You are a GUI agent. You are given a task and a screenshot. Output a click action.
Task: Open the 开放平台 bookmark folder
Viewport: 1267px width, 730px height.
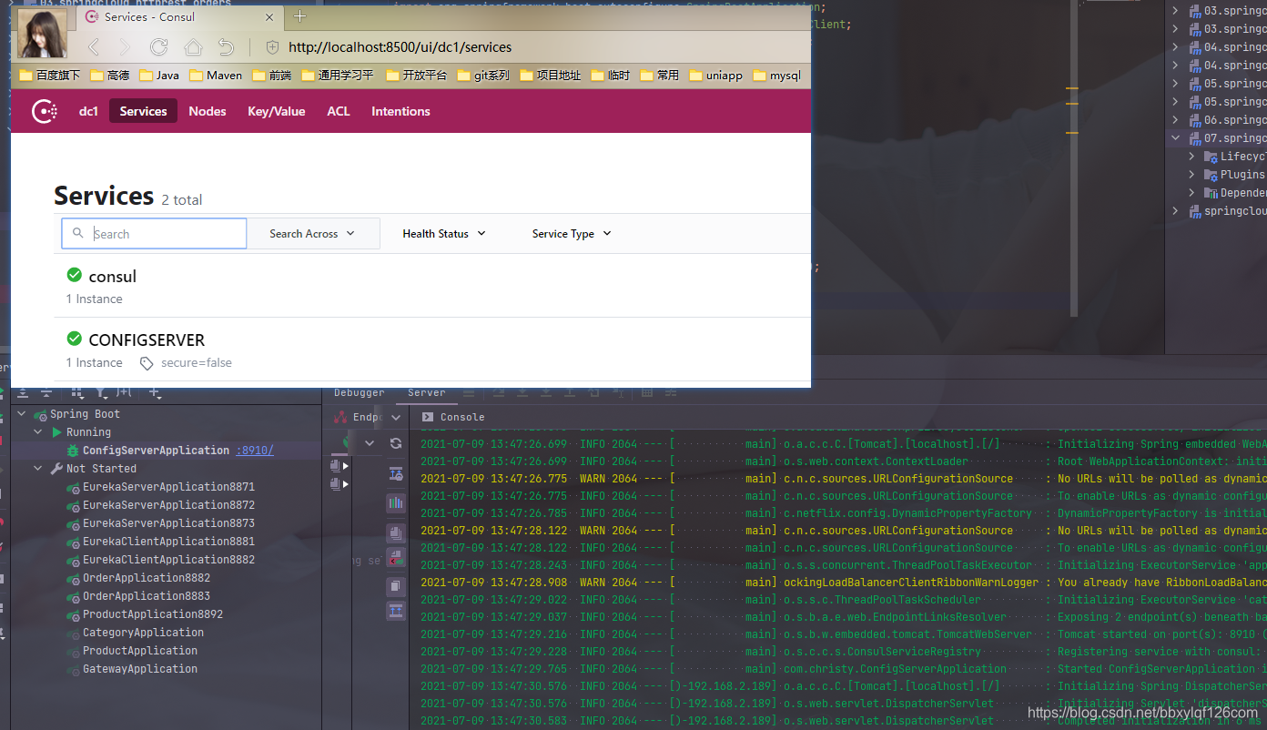pyautogui.click(x=416, y=76)
